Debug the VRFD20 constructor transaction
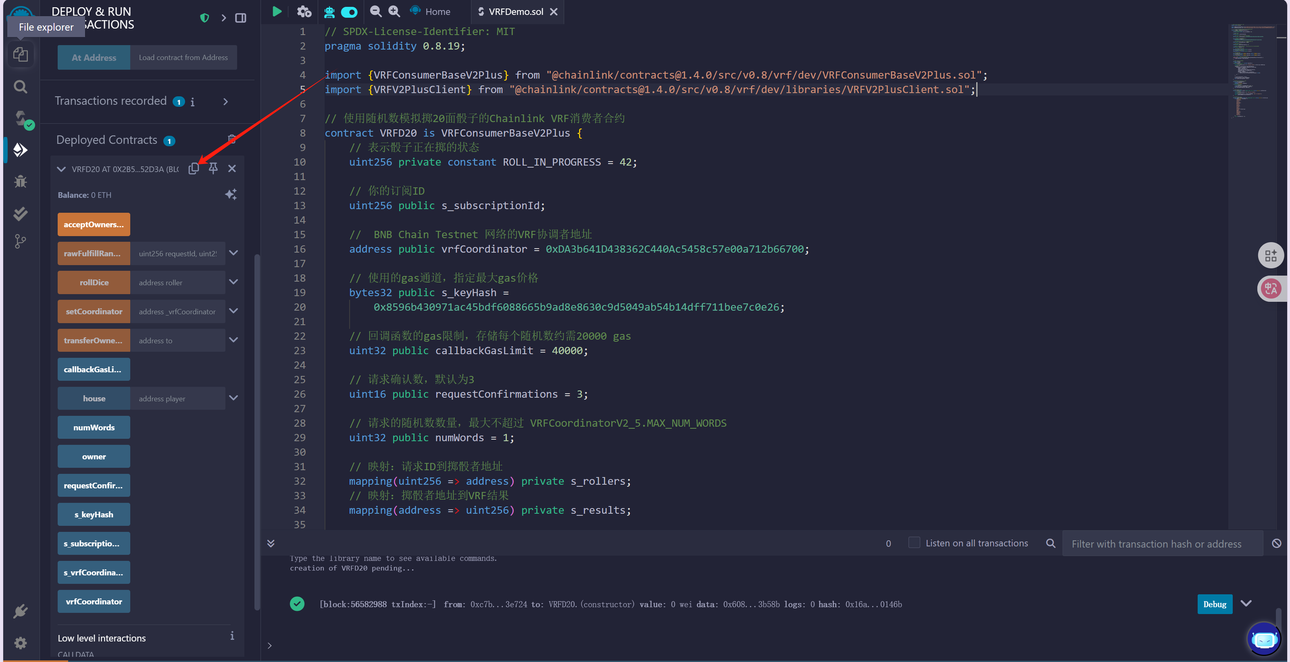 point(1214,604)
